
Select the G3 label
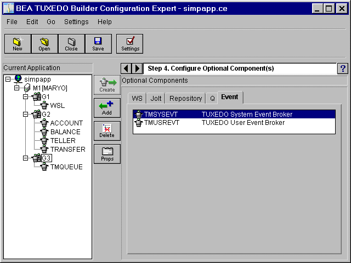(47, 158)
